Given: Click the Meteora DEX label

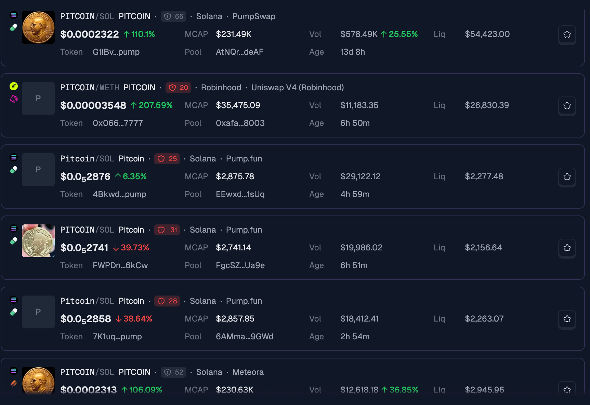Looking at the screenshot, I should coord(248,372).
